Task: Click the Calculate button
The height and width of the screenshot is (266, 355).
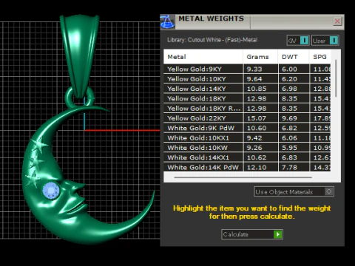Action: (252, 234)
